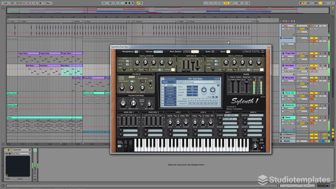Image resolution: width=336 pixels, height=189 pixels.
Task: Toggle the Draw Mode pencil icon
Action: tap(301, 3)
